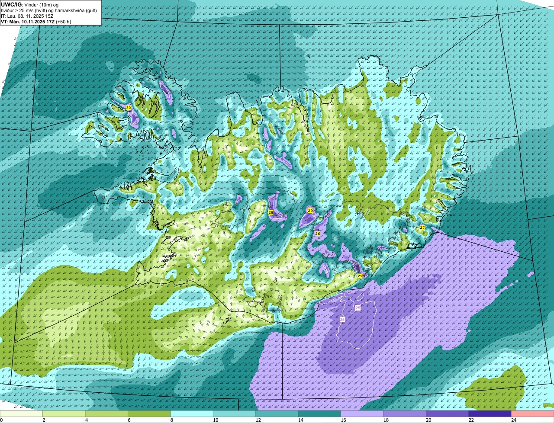Image resolution: width=554 pixels, height=423 pixels.
Task: Click the 12–14 m/s teal scale segment
Action: pyautogui.click(x=277, y=413)
